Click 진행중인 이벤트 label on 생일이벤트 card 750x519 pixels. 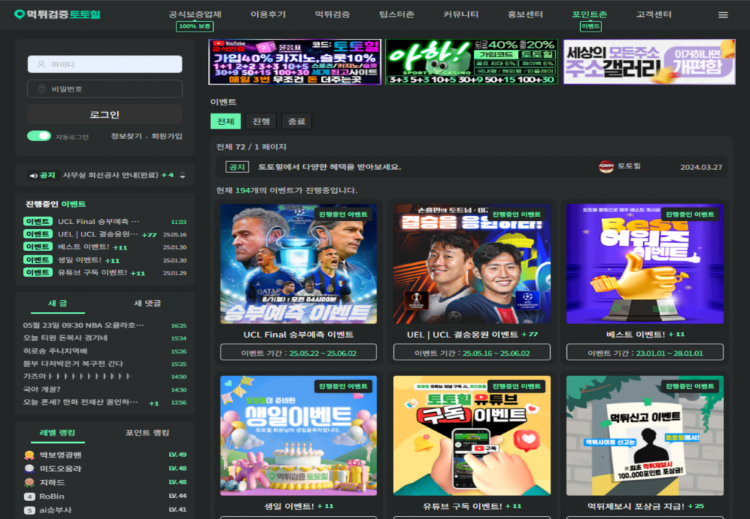[x=343, y=387]
